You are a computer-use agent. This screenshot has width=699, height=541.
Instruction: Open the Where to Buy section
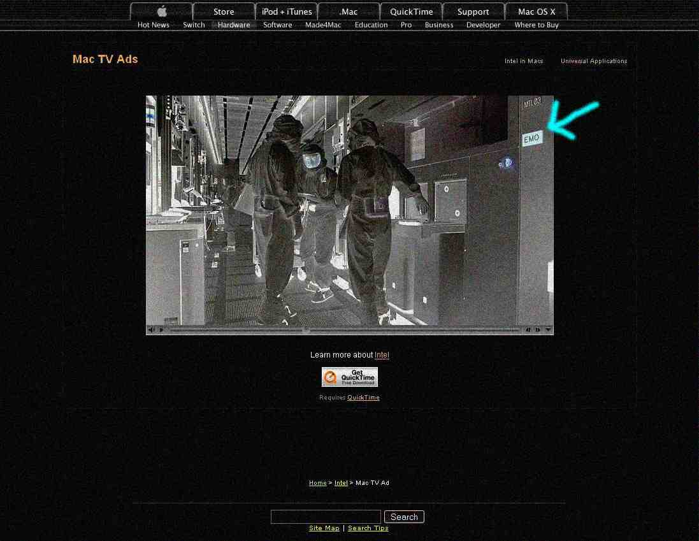(x=537, y=25)
